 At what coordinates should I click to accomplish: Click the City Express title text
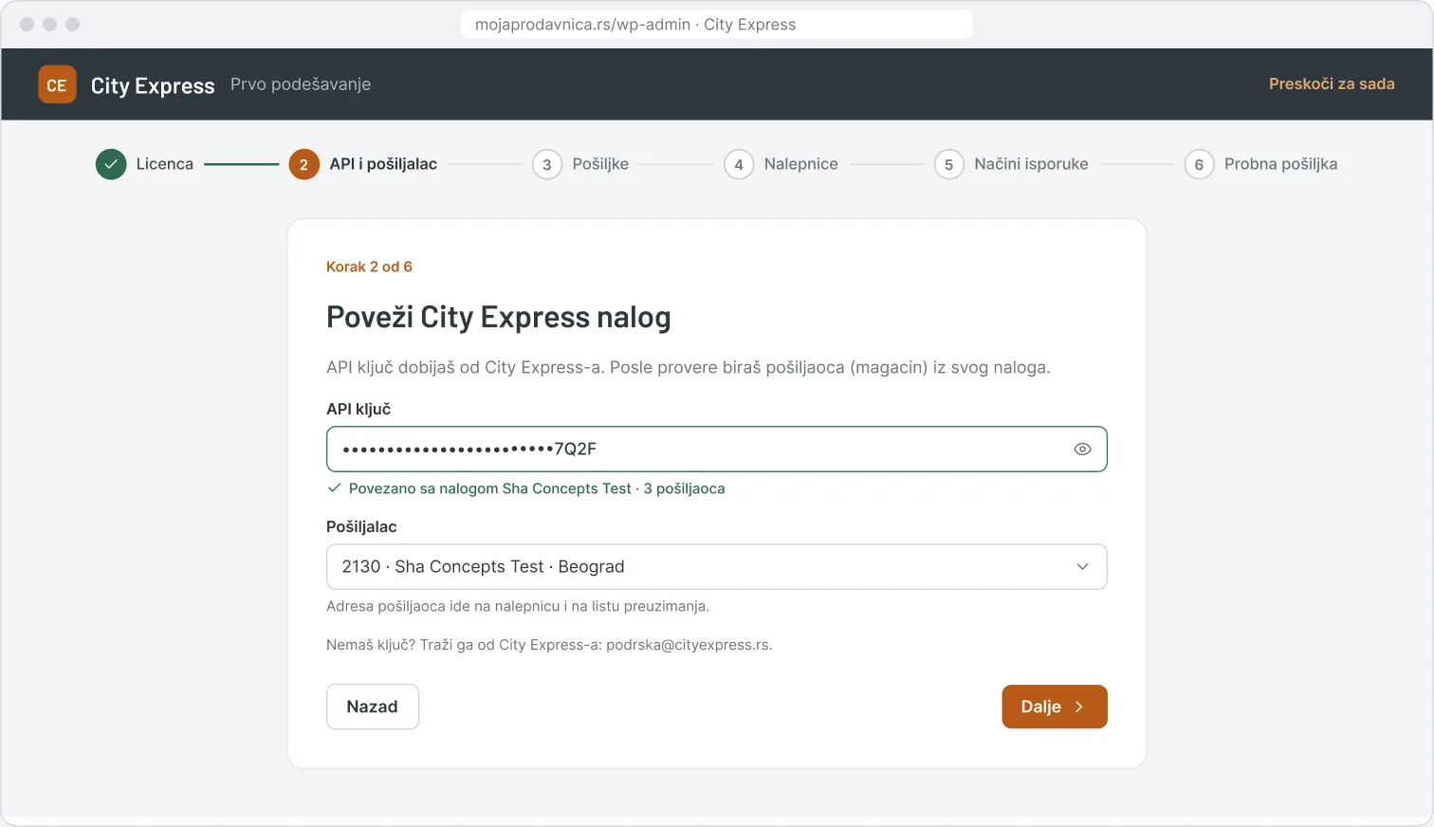pyautogui.click(x=153, y=85)
